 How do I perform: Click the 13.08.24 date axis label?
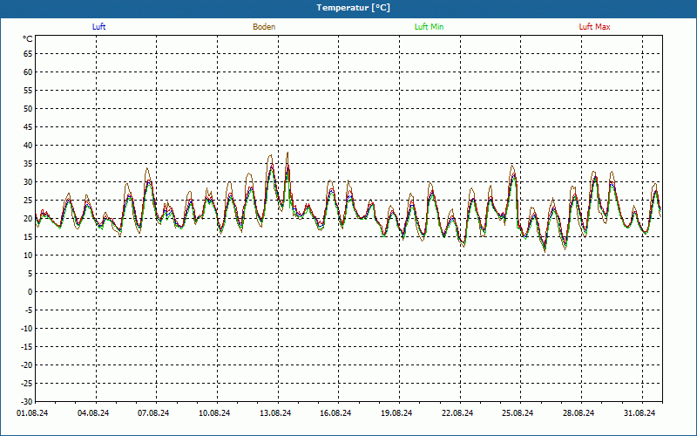tap(275, 413)
